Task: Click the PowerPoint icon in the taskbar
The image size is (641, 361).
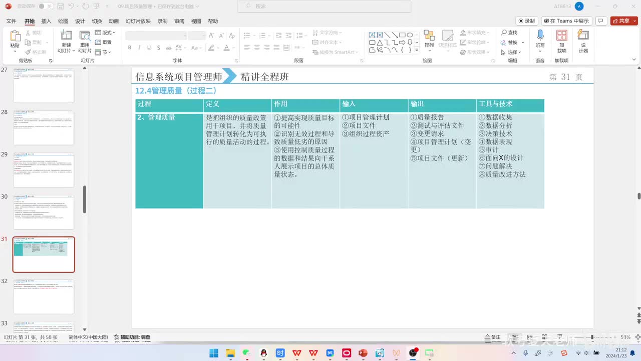Action: (363, 353)
